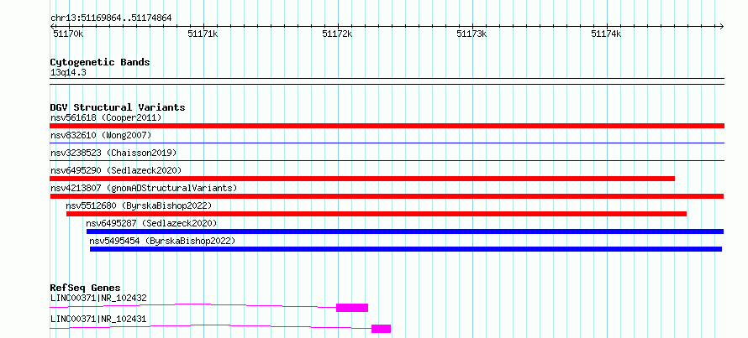This screenshot has width=748, height=338.
Task: Open variant nsv5495454 (ByrskaBishop2022) label
Action: pos(162,241)
